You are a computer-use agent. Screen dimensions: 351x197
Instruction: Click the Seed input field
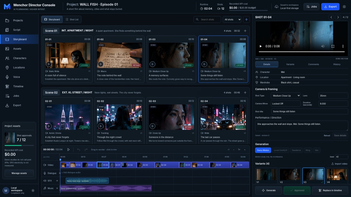(x=342, y=157)
